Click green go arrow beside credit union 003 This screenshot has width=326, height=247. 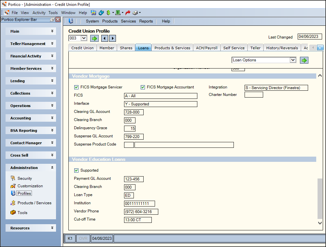pyautogui.click(x=94, y=38)
